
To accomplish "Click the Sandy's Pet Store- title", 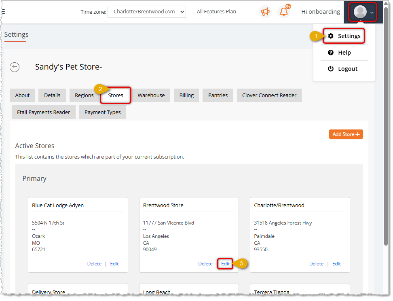I will point(68,67).
